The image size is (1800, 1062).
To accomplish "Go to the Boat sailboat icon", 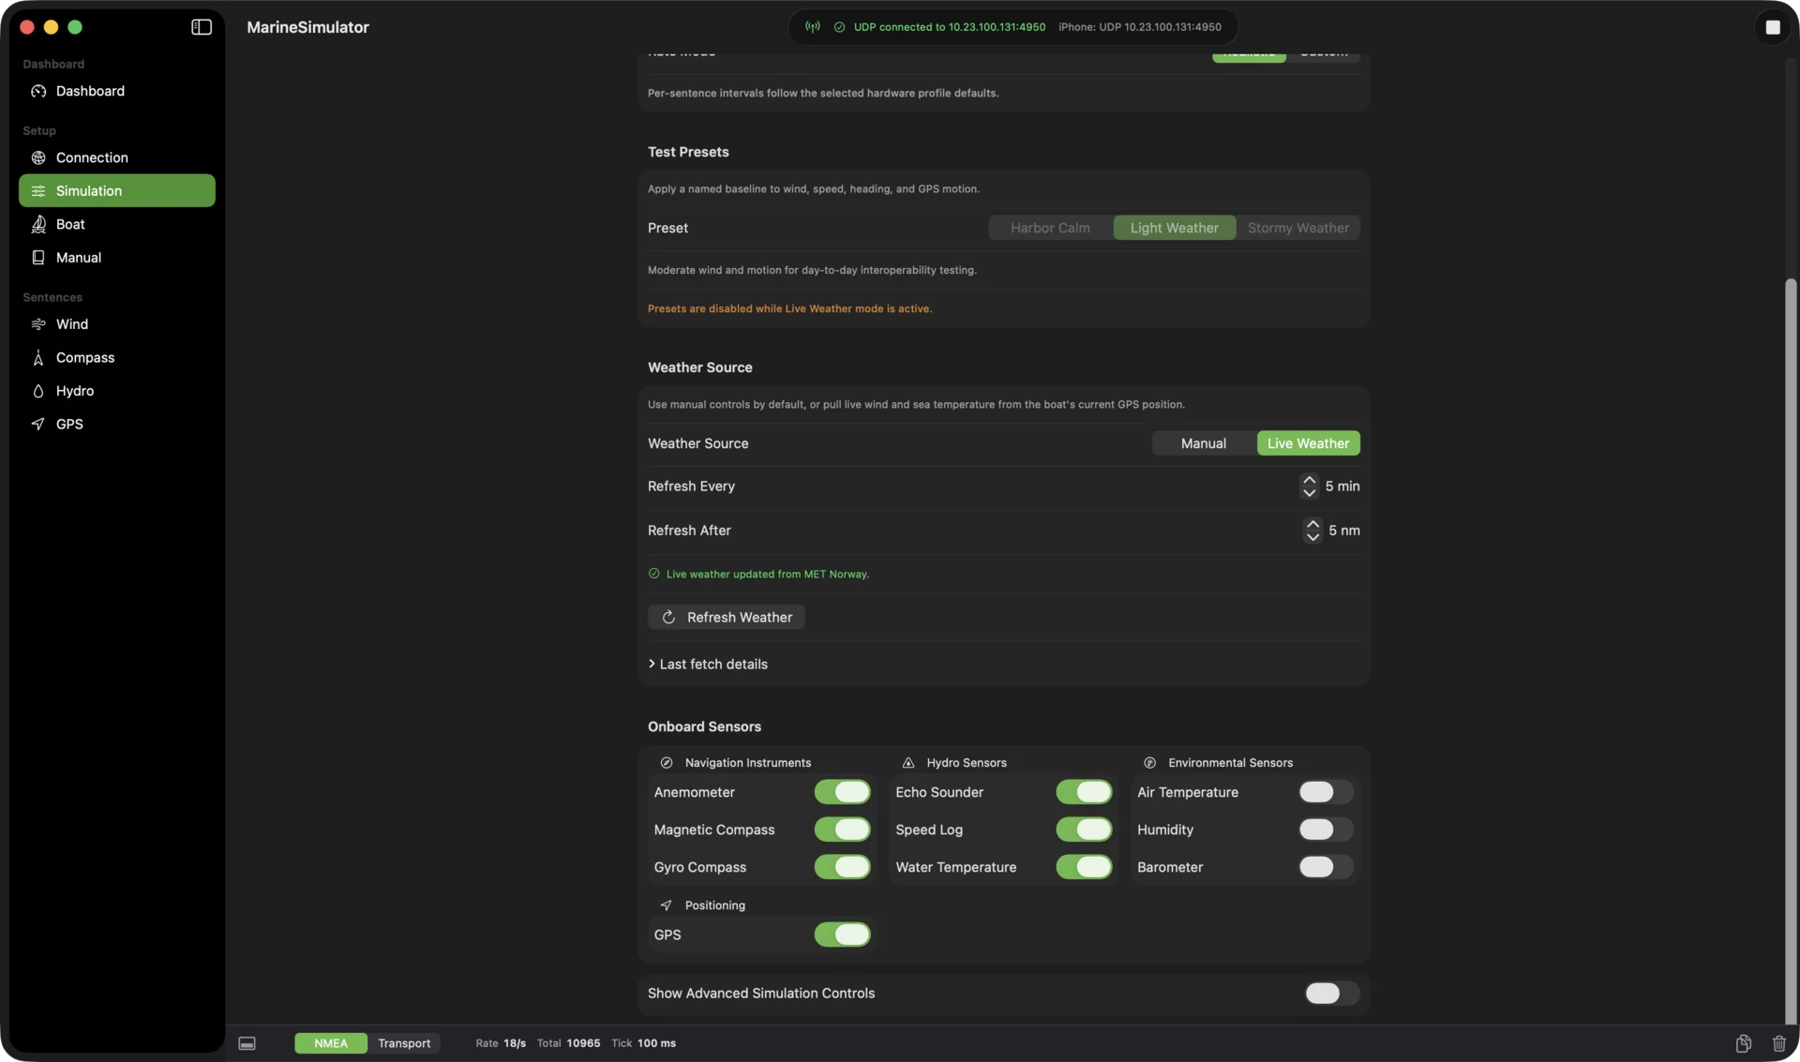I will (x=38, y=224).
